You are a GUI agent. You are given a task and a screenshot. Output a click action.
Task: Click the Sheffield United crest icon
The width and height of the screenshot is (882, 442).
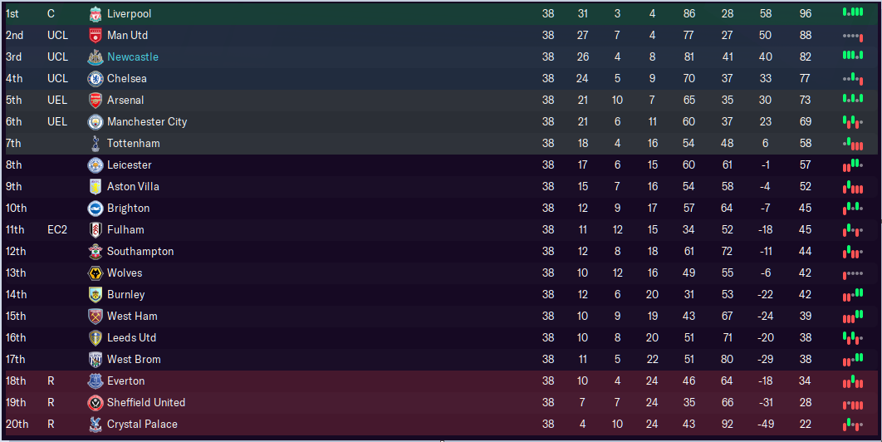coord(96,403)
